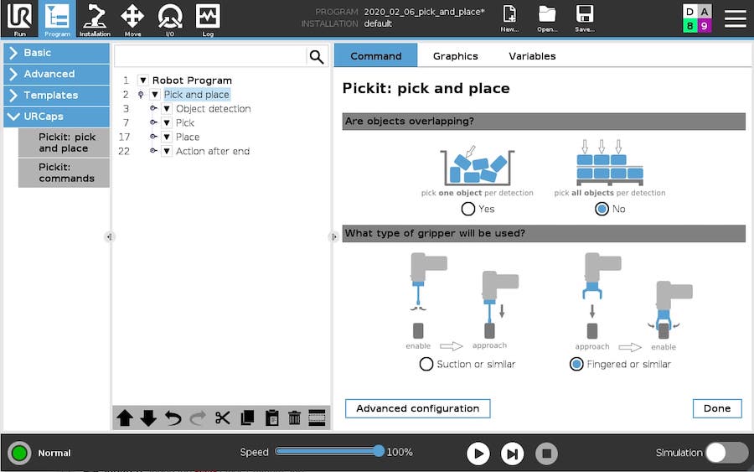Click the program tree search field
Screen dimensions: 754x472
(210, 56)
